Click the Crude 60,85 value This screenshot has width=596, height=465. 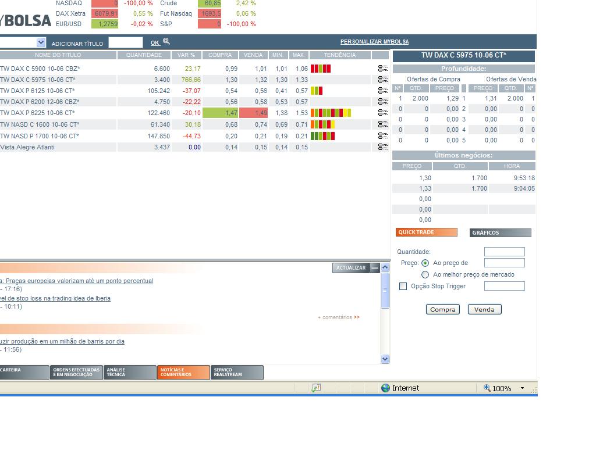210,3
